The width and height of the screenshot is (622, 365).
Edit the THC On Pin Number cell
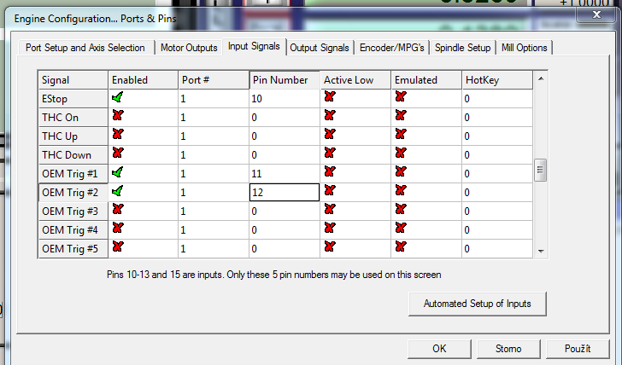[x=285, y=117]
